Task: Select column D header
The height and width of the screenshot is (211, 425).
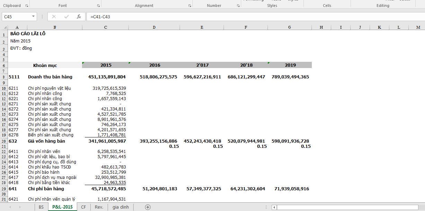Action: pos(154,27)
